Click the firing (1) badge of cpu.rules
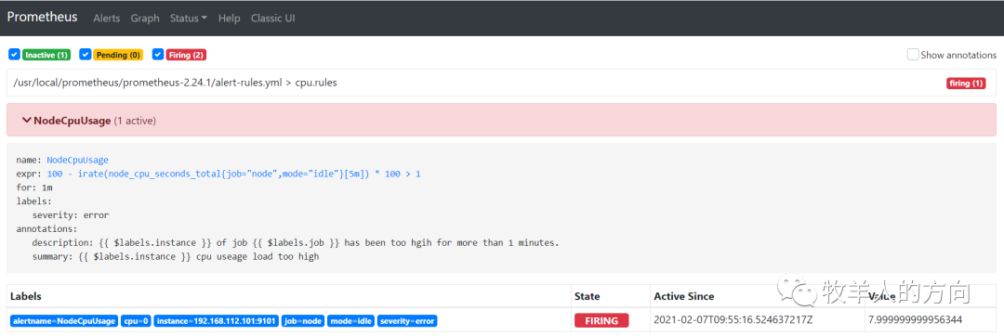 (966, 83)
